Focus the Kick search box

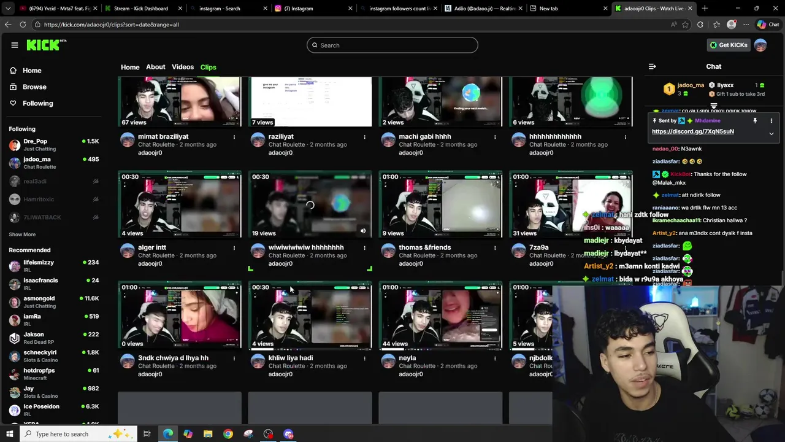(x=392, y=45)
